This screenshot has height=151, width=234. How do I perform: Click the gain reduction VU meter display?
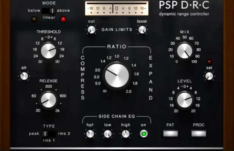pos(116,8)
